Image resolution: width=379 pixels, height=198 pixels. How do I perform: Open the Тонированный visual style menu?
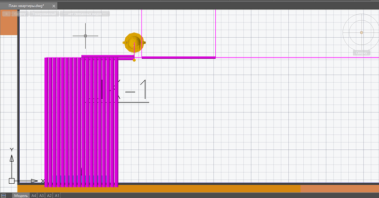(x=44, y=14)
